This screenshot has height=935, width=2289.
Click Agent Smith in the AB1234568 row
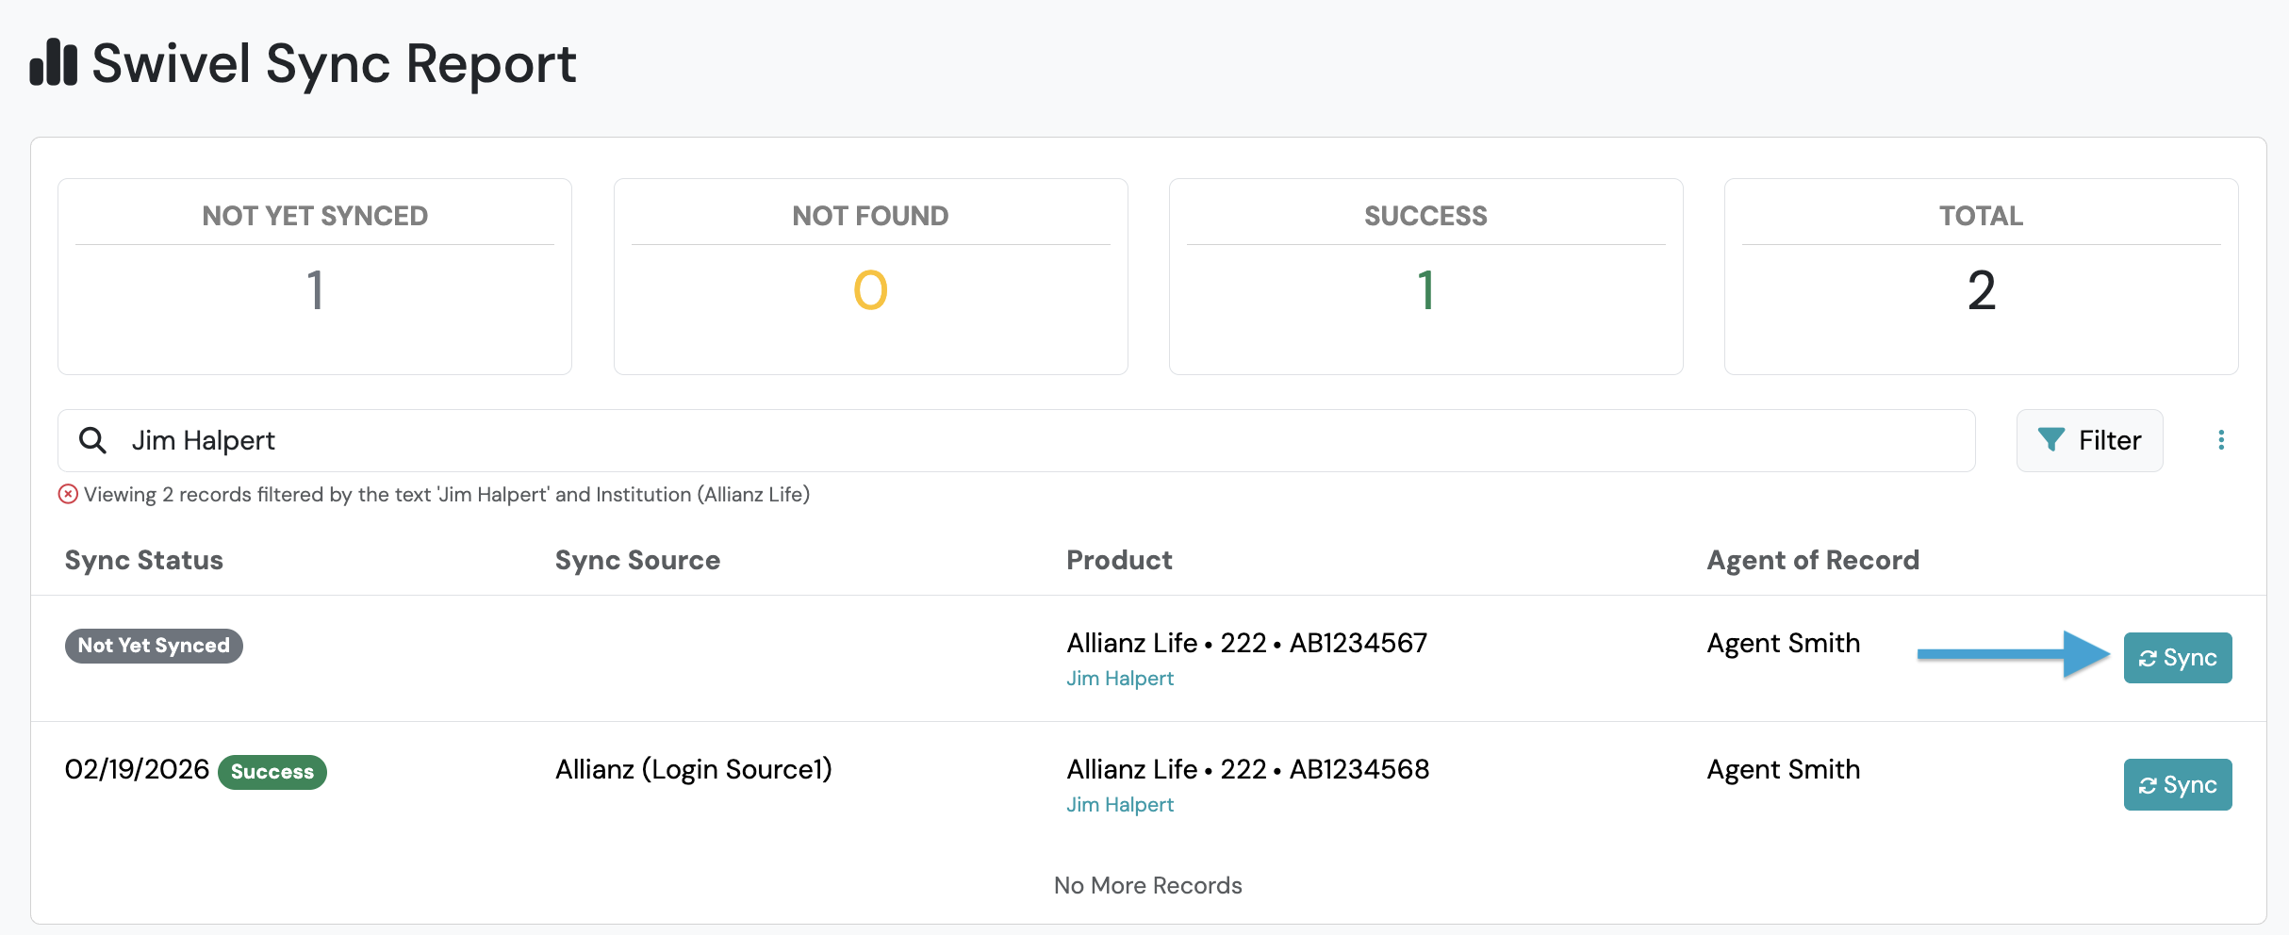point(1784,769)
